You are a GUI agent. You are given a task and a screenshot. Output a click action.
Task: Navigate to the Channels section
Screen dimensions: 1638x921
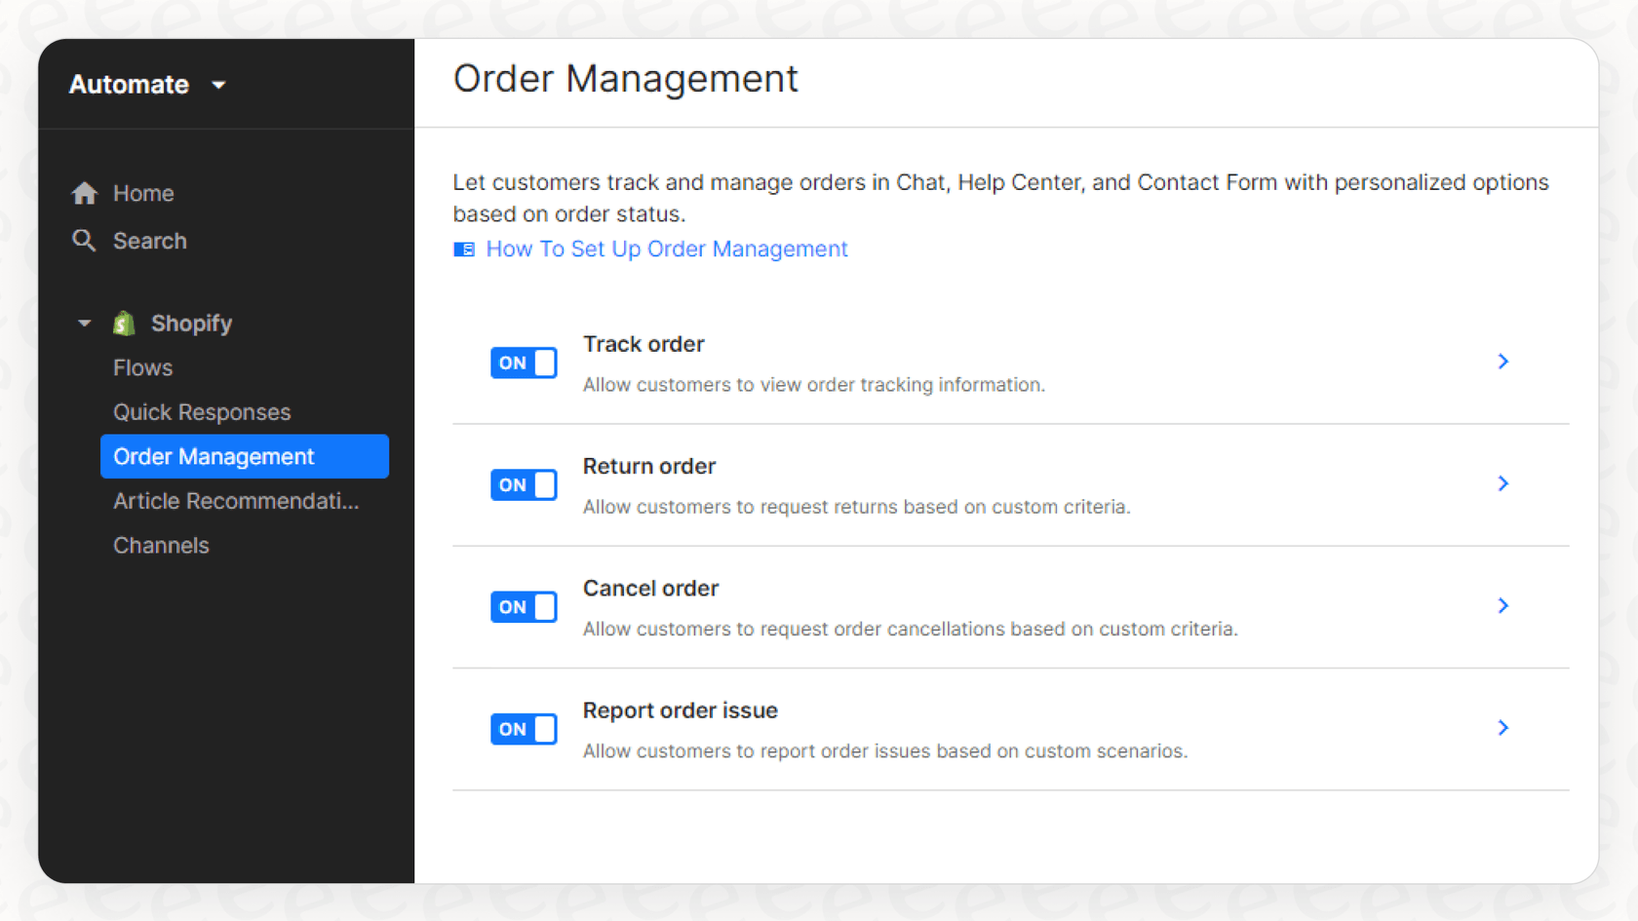pyautogui.click(x=161, y=545)
